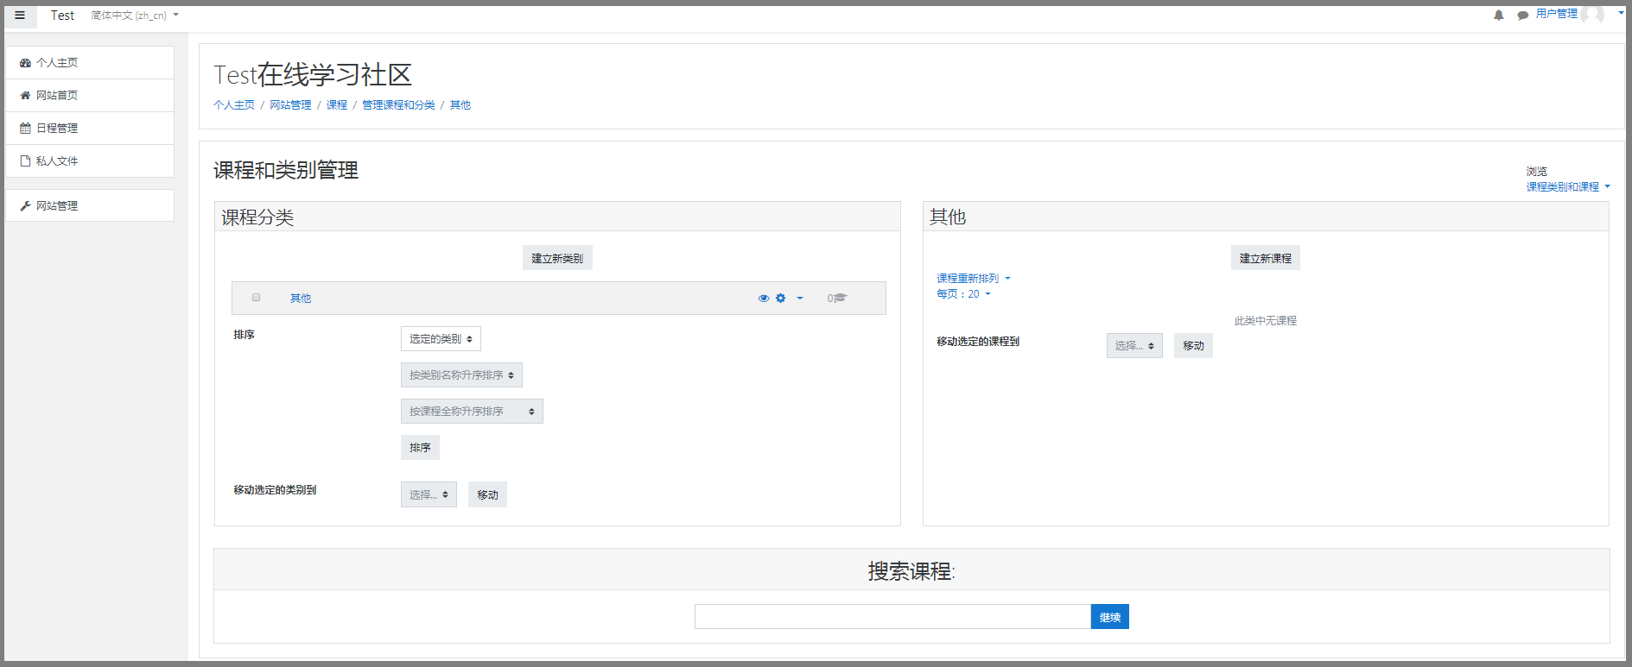Click 移动 button under category section
1632x667 pixels.
pos(487,495)
